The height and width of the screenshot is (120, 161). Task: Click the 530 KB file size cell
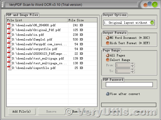pos(78,39)
